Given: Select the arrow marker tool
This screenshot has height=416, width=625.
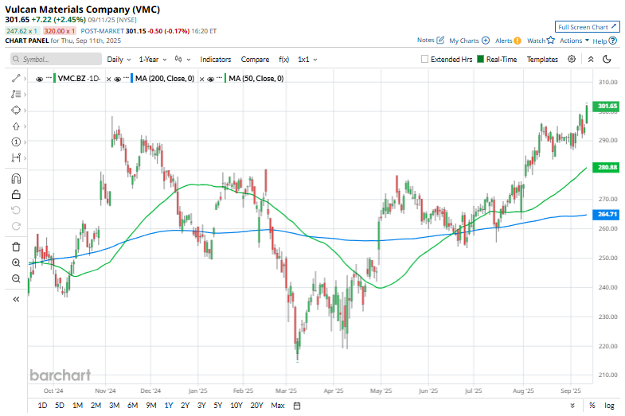Looking at the screenshot, I should point(16,126).
